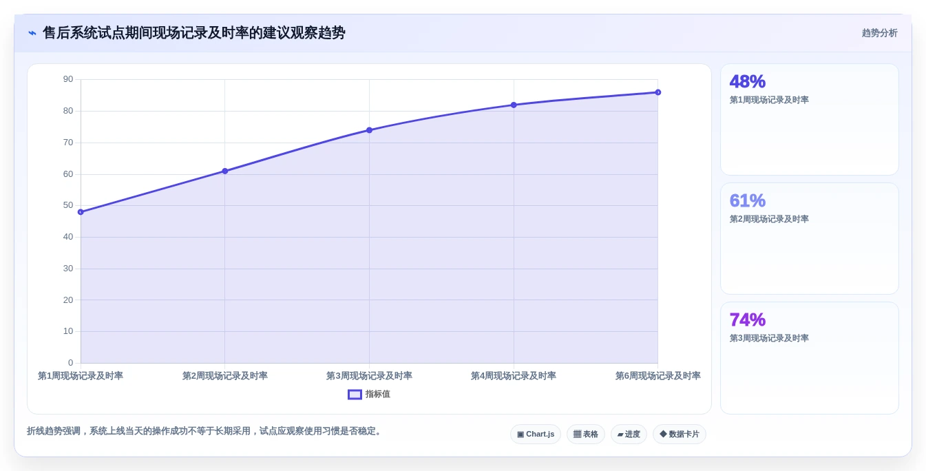Click the lightning icon beside the title
Viewport: 926px width, 471px height.
coord(32,33)
